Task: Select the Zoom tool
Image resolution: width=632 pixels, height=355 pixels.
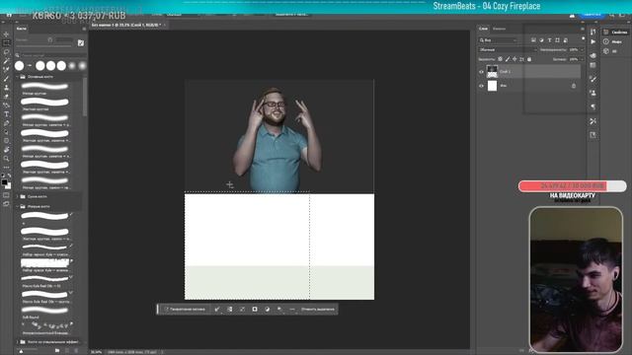Action: pos(6,159)
